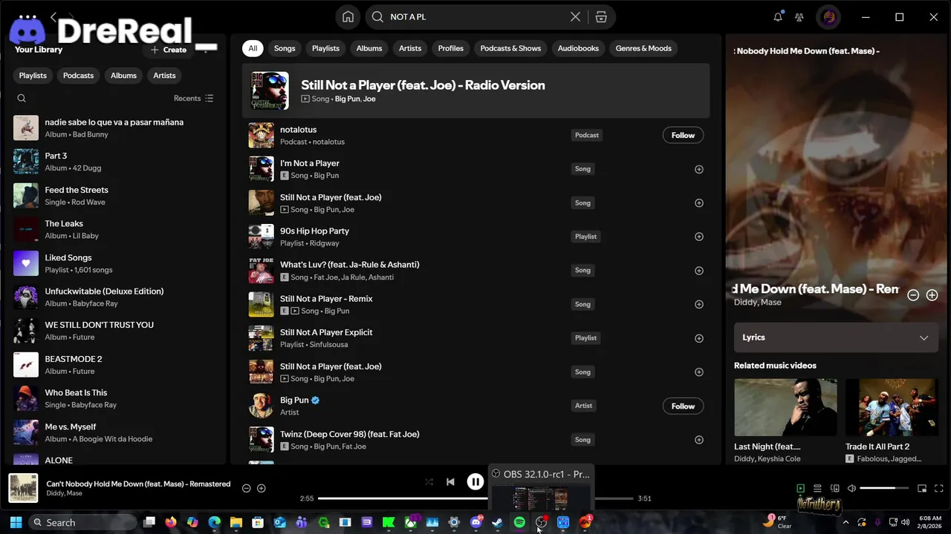This screenshot has height=534, width=951.
Task: Click the Windows taskbar Search box
Action: point(83,522)
